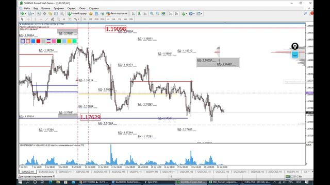Expand the indicators dropdown arrow
Image resolution: width=330 pixels, height=185 pixels.
(x=187, y=14)
